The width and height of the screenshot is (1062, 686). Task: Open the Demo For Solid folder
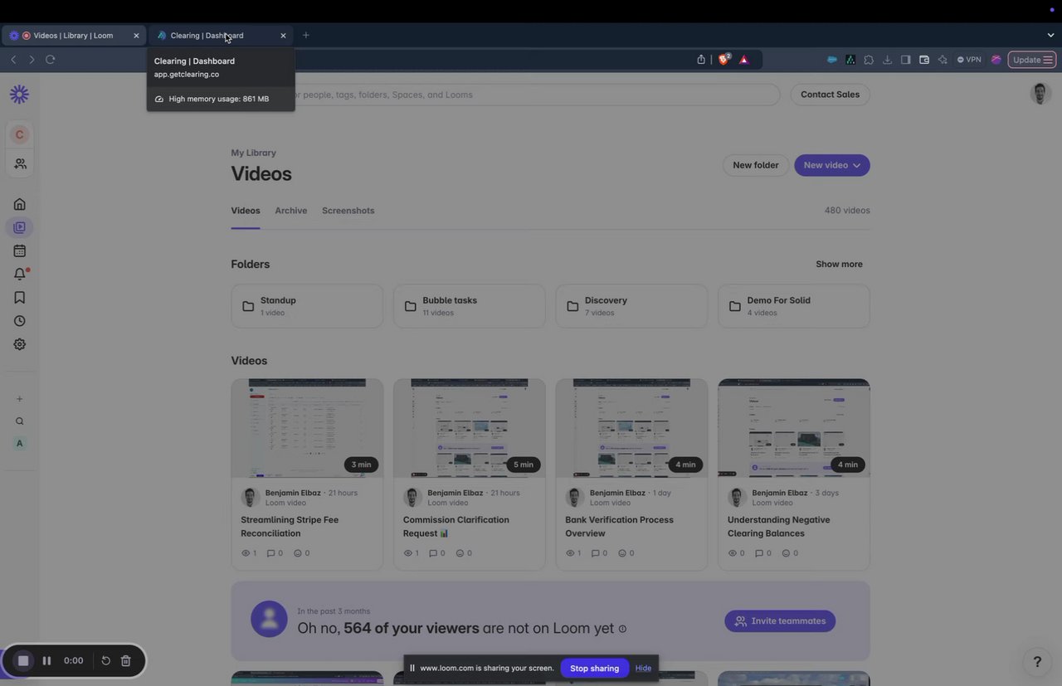794,306
